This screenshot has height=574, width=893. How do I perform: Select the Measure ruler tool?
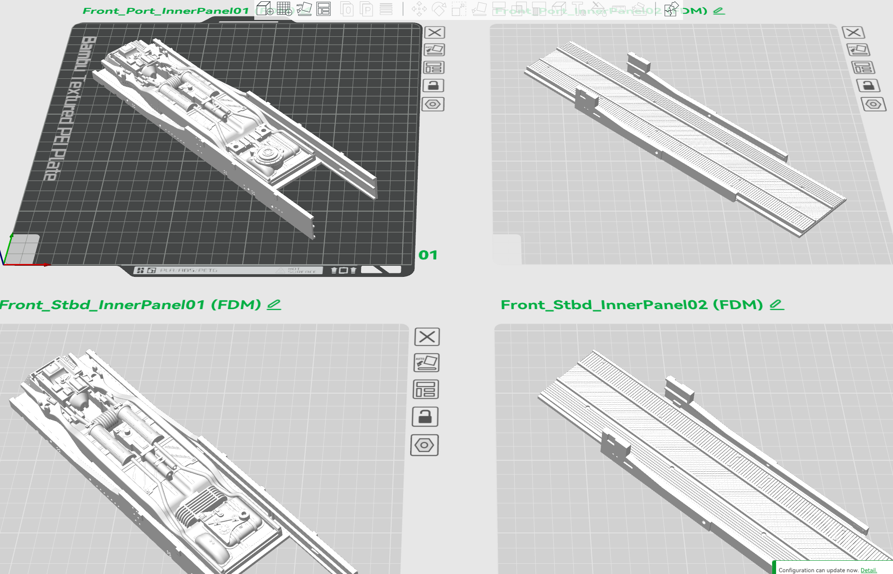pyautogui.click(x=618, y=9)
